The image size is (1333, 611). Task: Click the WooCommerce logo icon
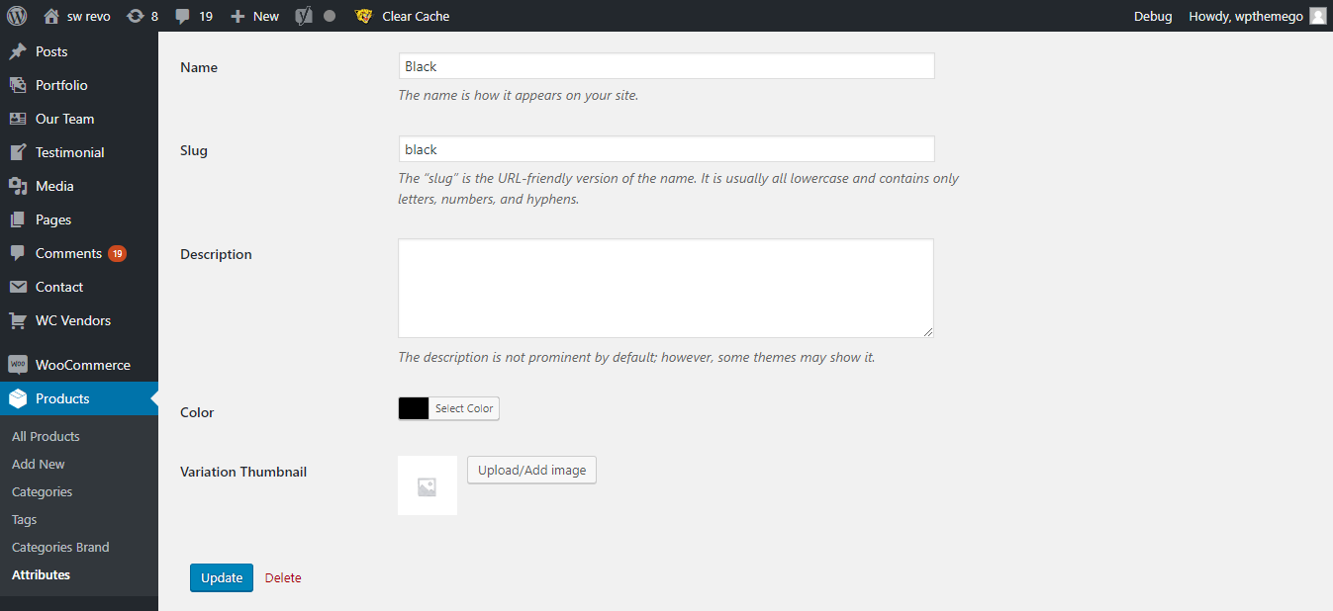18,365
